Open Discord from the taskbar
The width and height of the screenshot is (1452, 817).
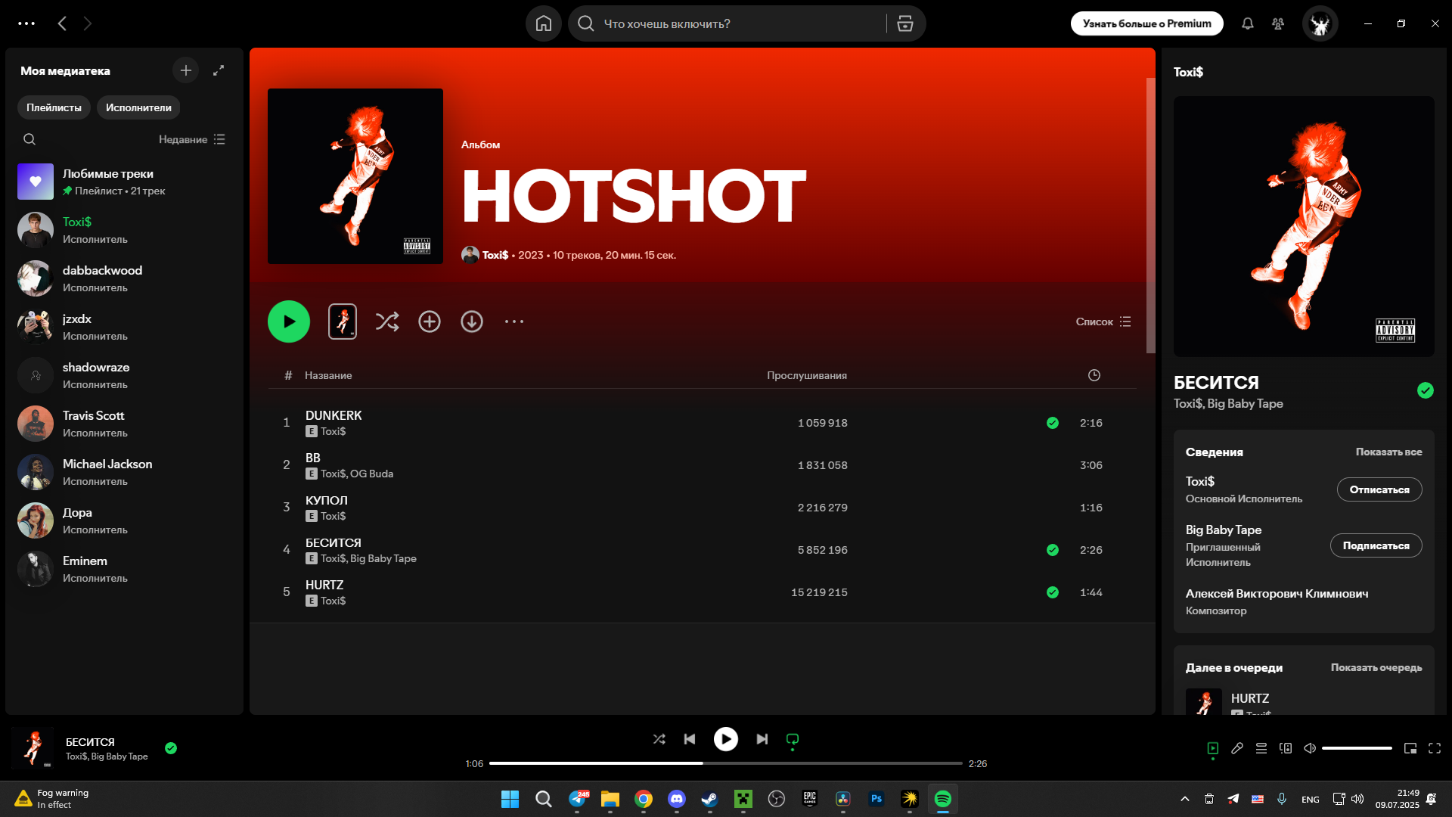click(x=676, y=799)
